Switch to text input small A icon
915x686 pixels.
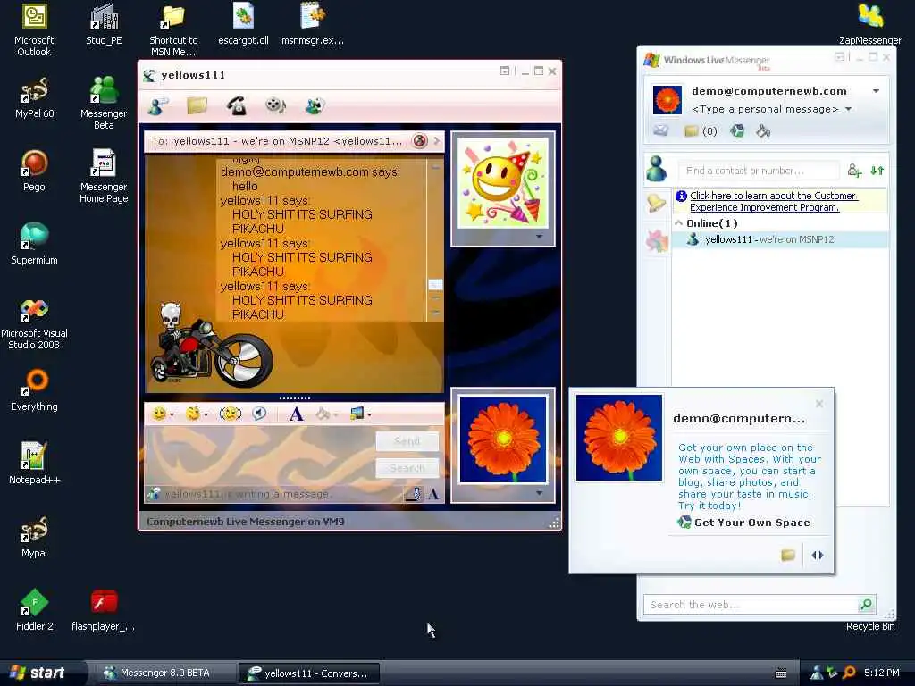(x=433, y=495)
